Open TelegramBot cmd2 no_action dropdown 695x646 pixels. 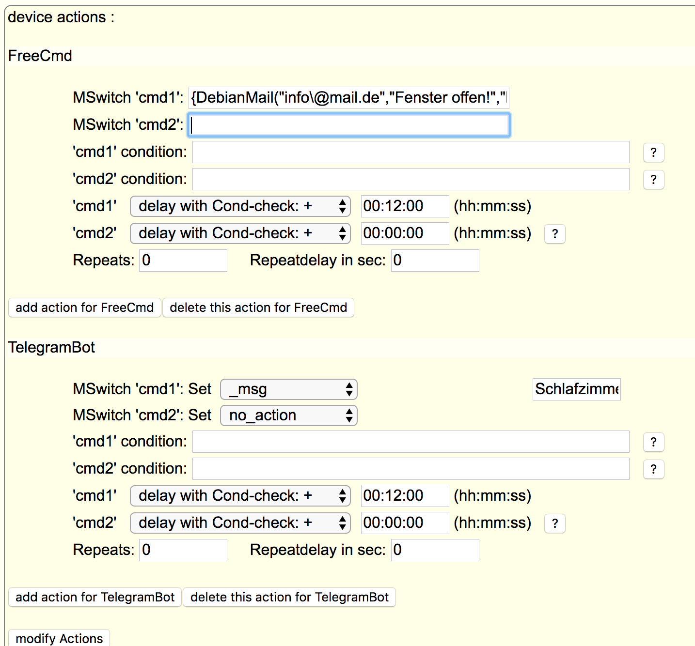(289, 415)
